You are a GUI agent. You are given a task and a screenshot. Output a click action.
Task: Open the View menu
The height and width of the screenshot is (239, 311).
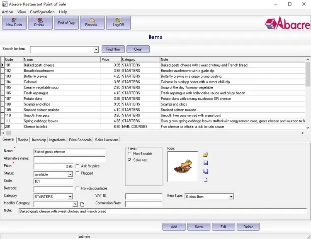click(x=22, y=12)
